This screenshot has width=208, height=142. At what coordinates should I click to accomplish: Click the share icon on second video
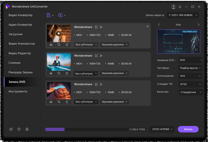pos(101,56)
